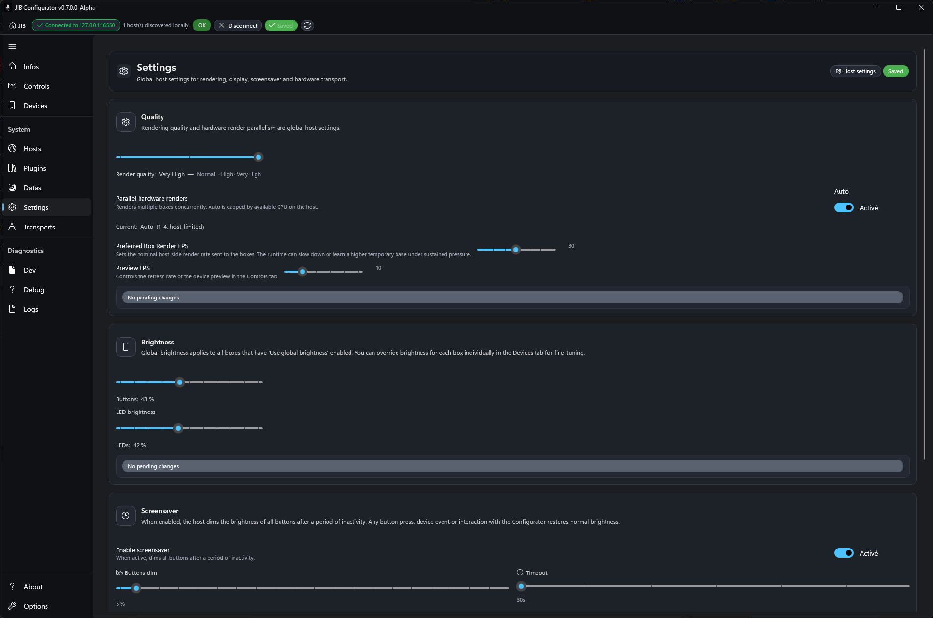Open the Infos page
Image resolution: width=933 pixels, height=618 pixels.
[47, 67]
